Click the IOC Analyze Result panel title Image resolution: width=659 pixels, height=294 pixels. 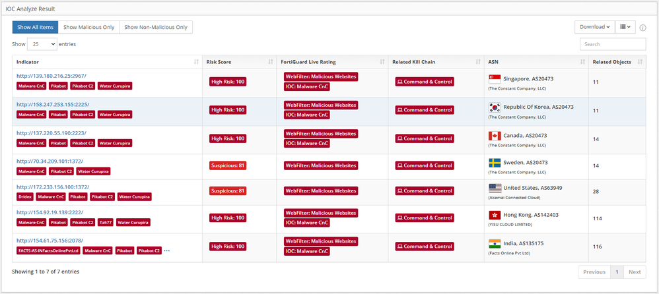30,9
